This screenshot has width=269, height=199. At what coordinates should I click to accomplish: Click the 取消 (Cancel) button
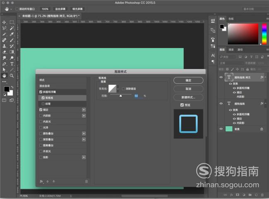[188, 89]
